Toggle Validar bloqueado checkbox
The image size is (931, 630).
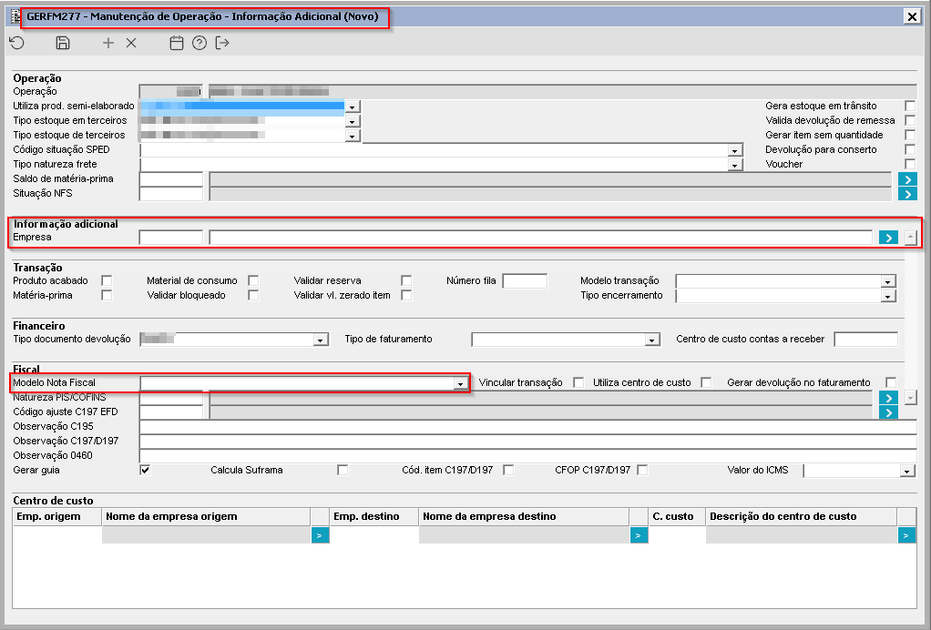253,295
